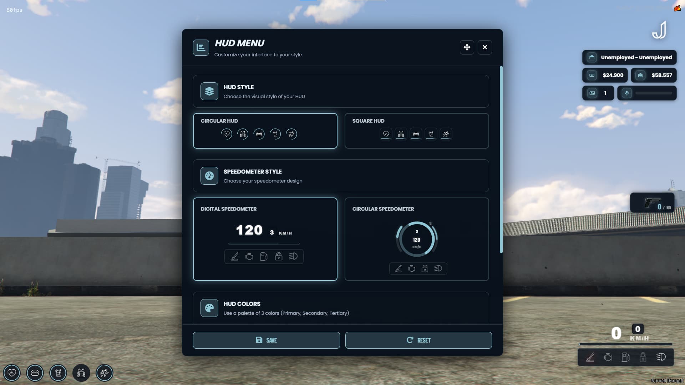Click the voice range level bar
This screenshot has width=685, height=385.
(x=654, y=93)
